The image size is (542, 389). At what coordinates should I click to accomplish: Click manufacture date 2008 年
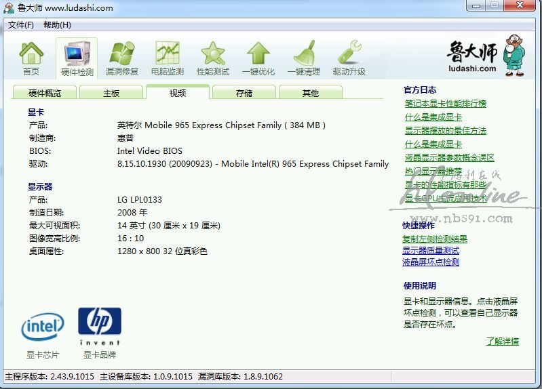click(132, 213)
